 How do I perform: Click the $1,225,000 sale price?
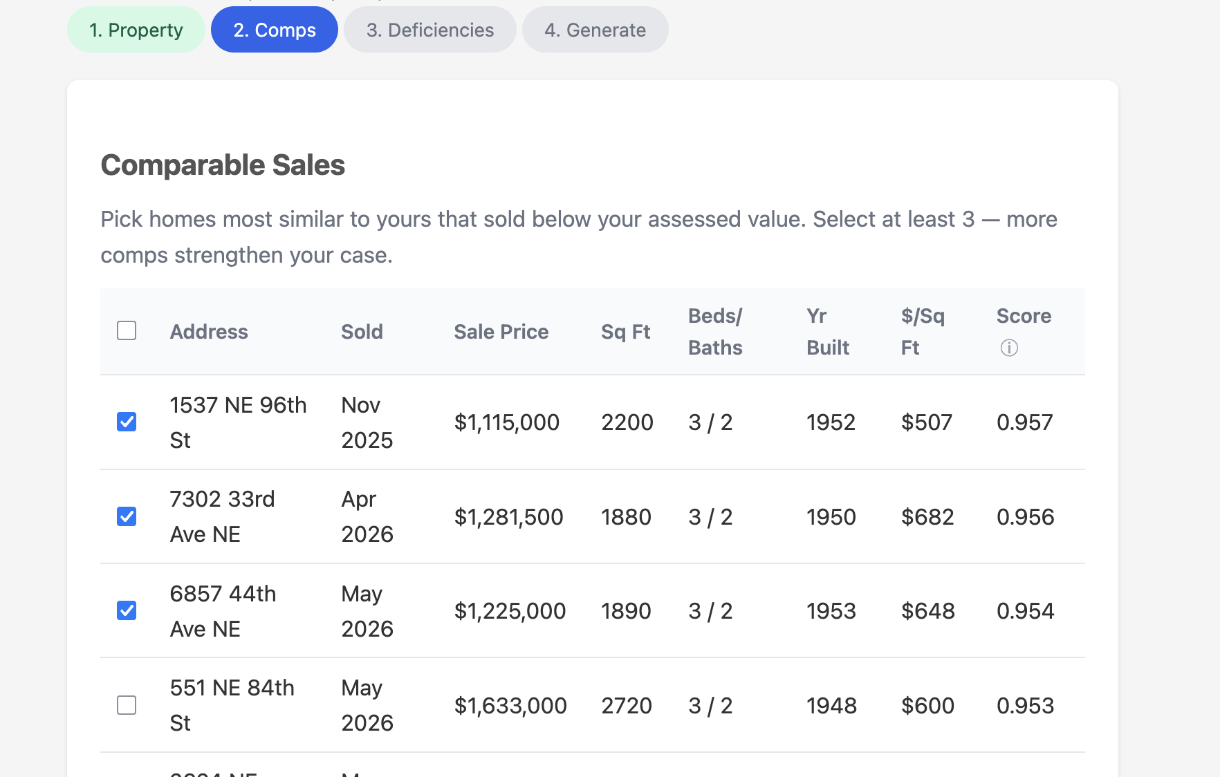pos(510,611)
